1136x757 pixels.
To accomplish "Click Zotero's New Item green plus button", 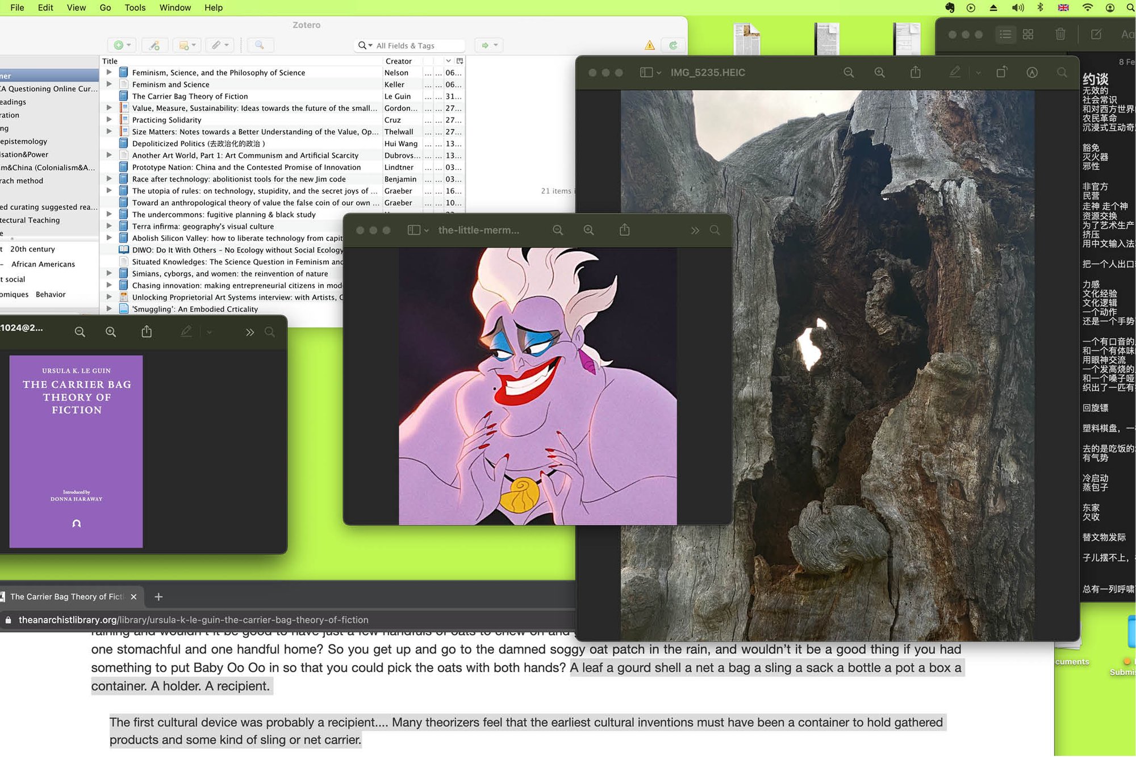I will 119,45.
